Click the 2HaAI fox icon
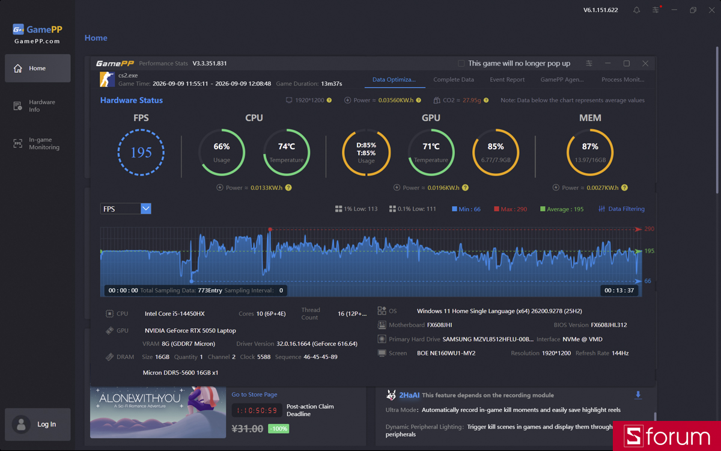This screenshot has width=721, height=451. click(391, 395)
